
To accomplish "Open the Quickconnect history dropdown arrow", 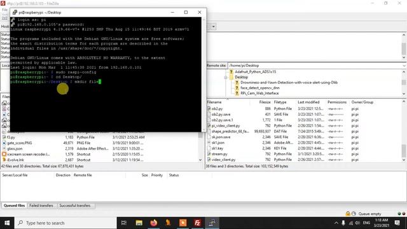I will pos(214,27).
